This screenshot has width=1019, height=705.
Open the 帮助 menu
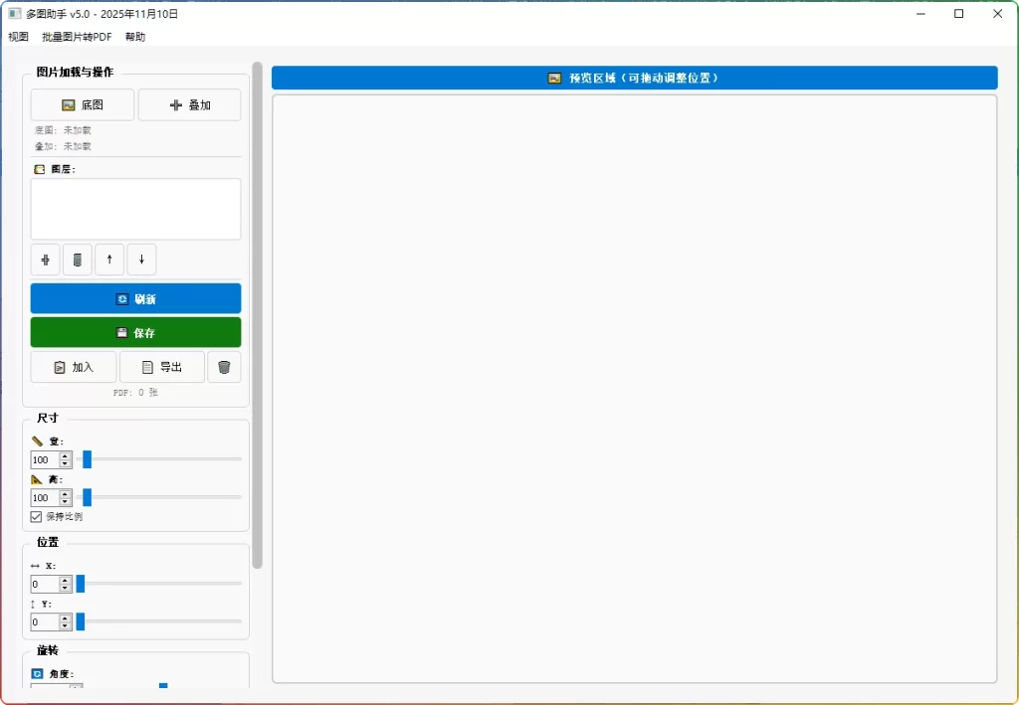coord(135,36)
